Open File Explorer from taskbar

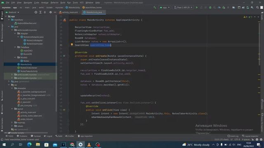(38, 144)
